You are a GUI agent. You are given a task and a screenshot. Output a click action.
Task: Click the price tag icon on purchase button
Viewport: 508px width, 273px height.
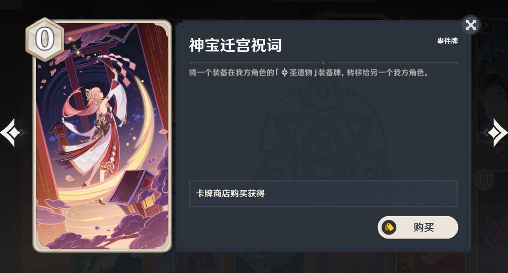click(389, 227)
